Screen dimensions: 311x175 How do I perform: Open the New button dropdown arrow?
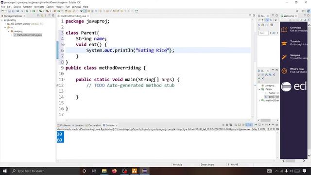pyautogui.click(x=6, y=11)
